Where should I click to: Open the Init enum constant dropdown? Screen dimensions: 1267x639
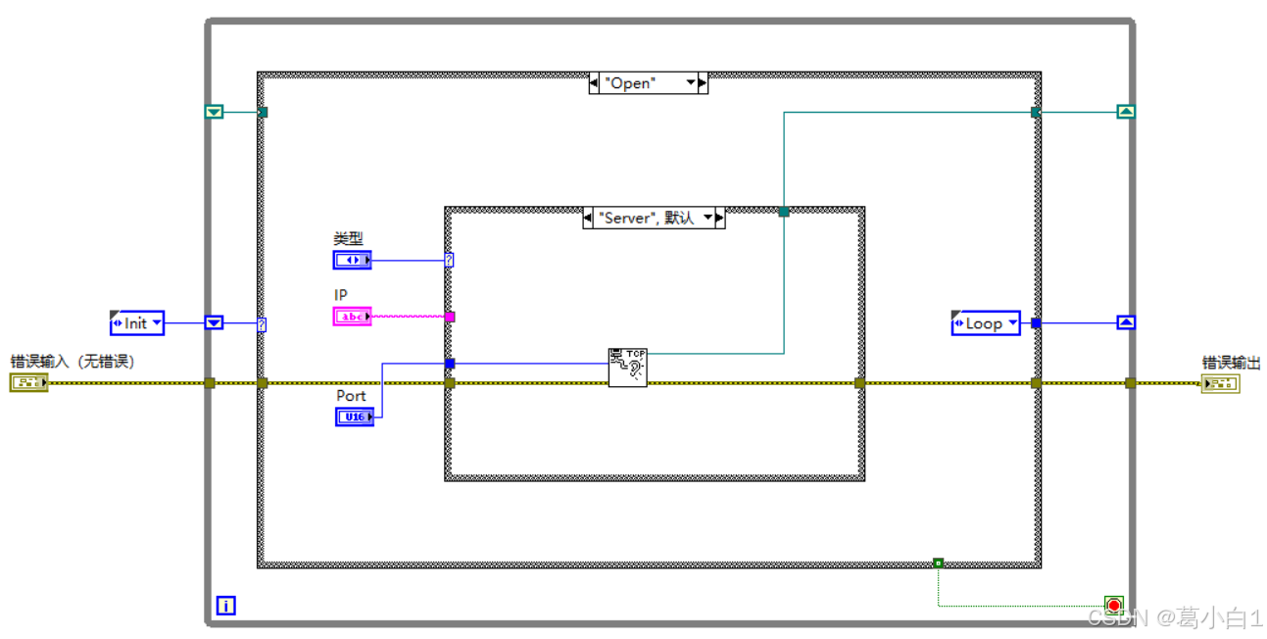156,322
